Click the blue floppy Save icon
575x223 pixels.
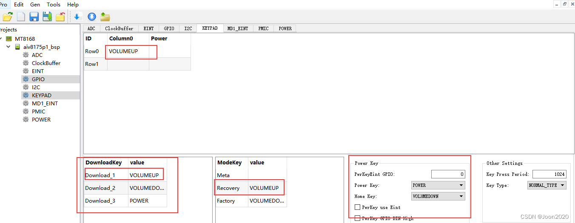[34, 17]
